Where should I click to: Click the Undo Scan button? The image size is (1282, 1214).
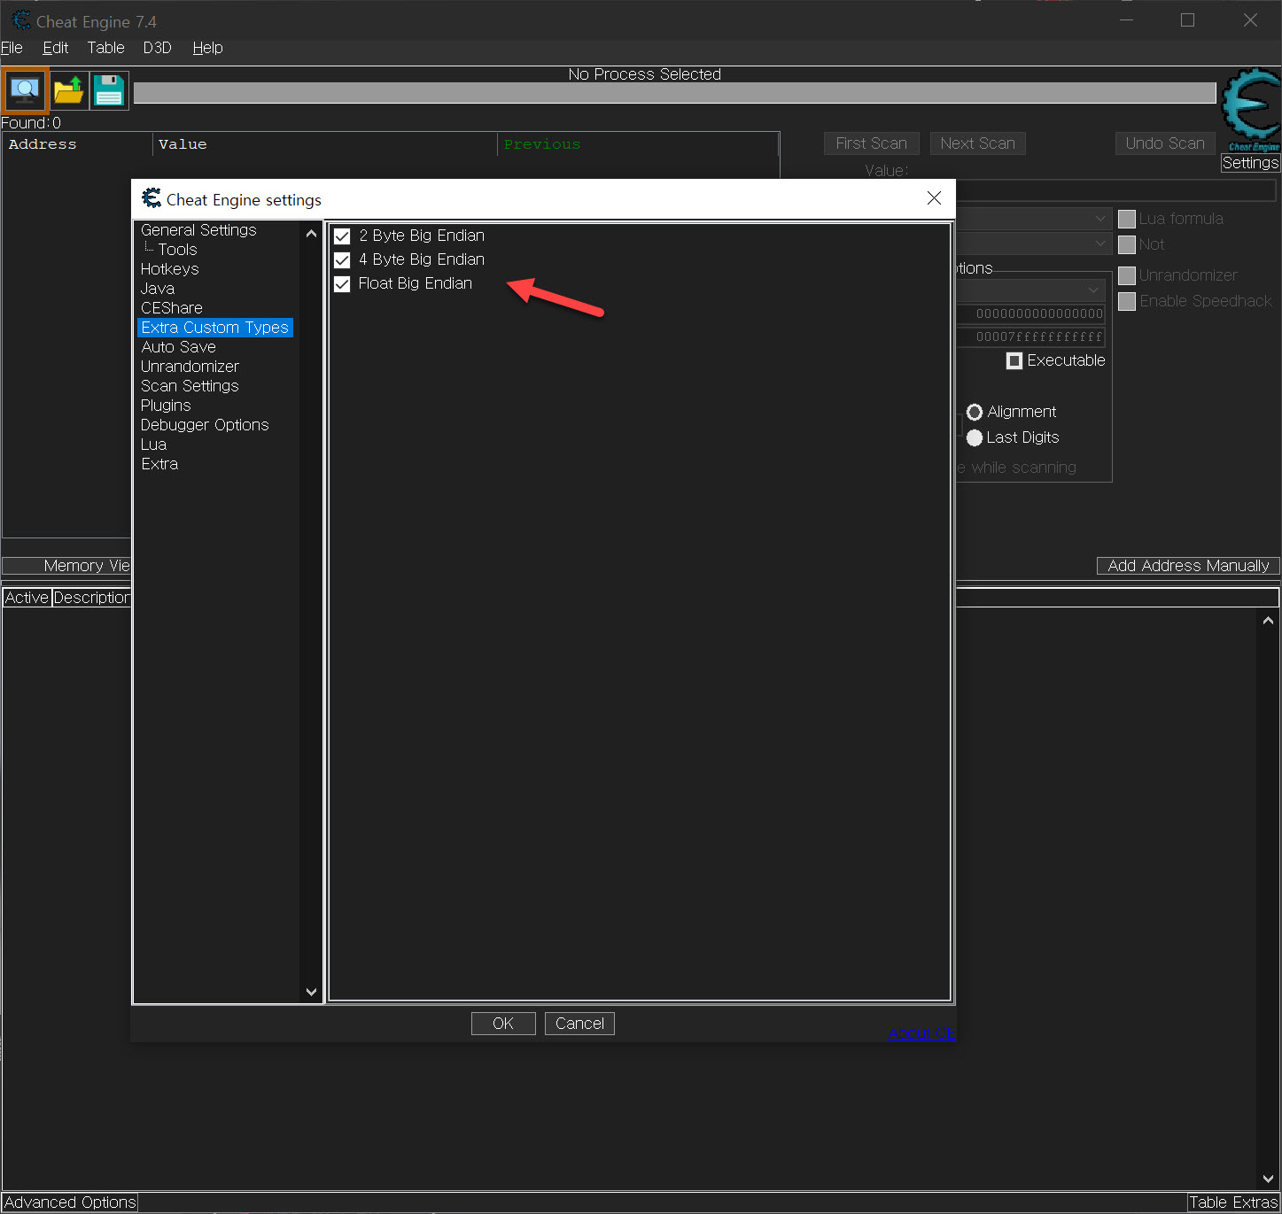(x=1165, y=143)
